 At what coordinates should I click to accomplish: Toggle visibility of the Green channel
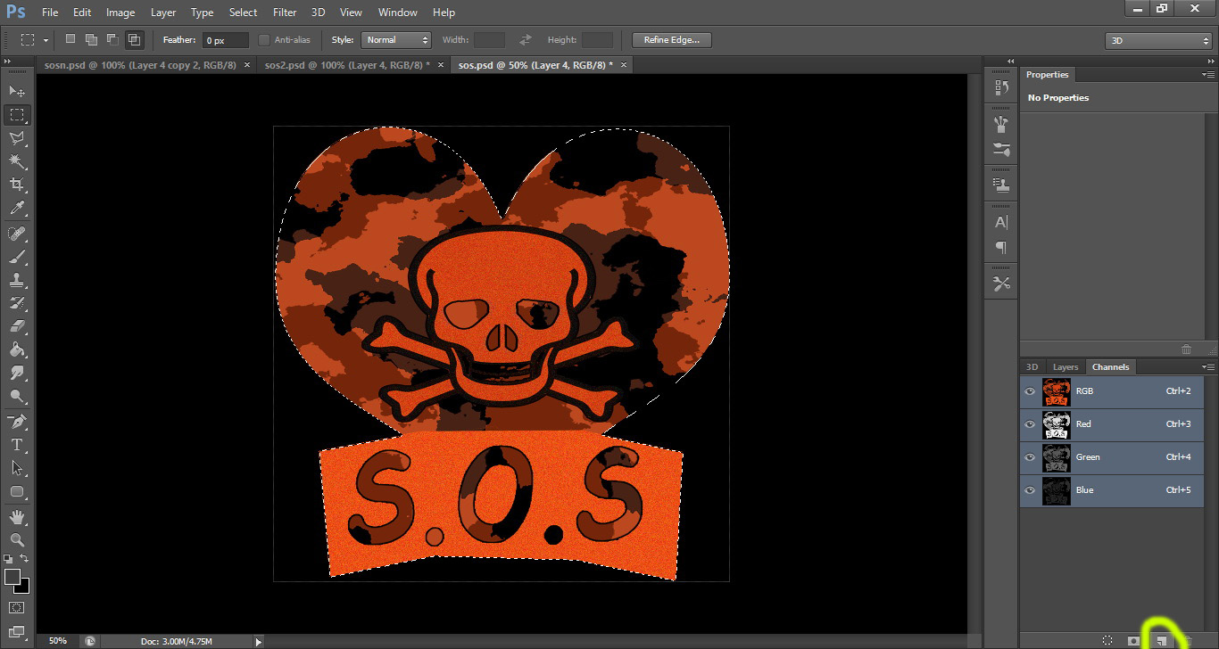click(x=1030, y=457)
